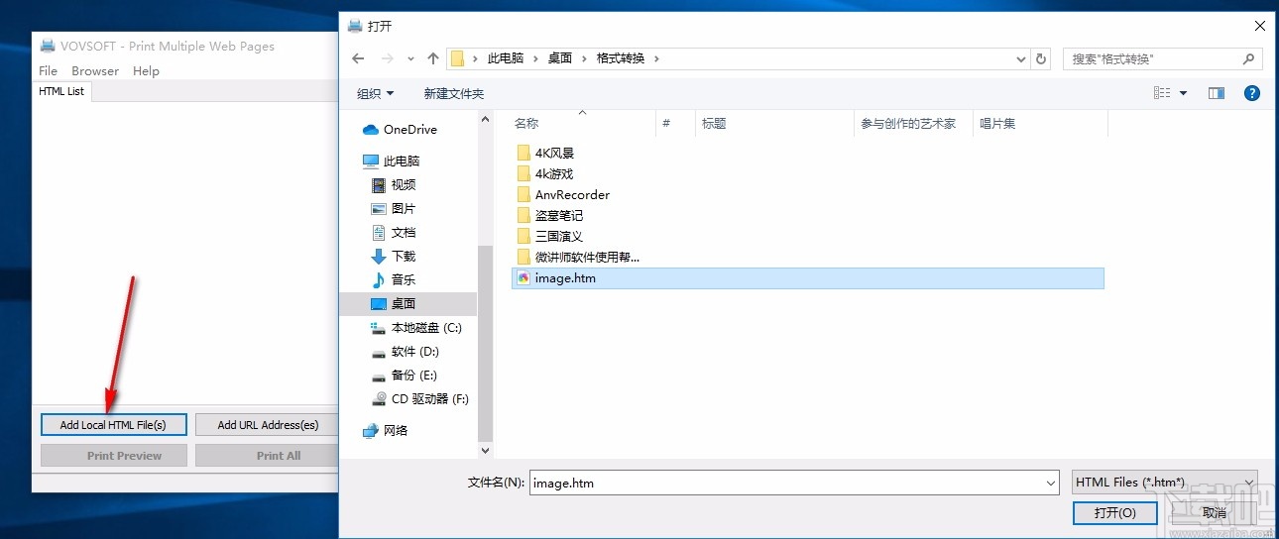Screen dimensions: 1279x539
Task: Change view layout icon
Action: (1162, 93)
